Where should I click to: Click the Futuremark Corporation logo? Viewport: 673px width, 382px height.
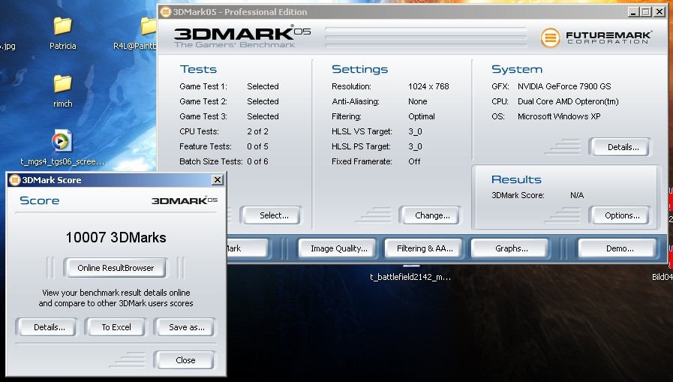pyautogui.click(x=596, y=38)
